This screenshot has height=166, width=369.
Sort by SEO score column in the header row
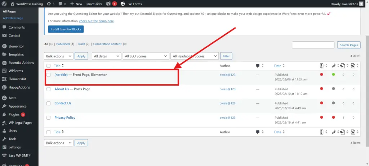point(324,66)
